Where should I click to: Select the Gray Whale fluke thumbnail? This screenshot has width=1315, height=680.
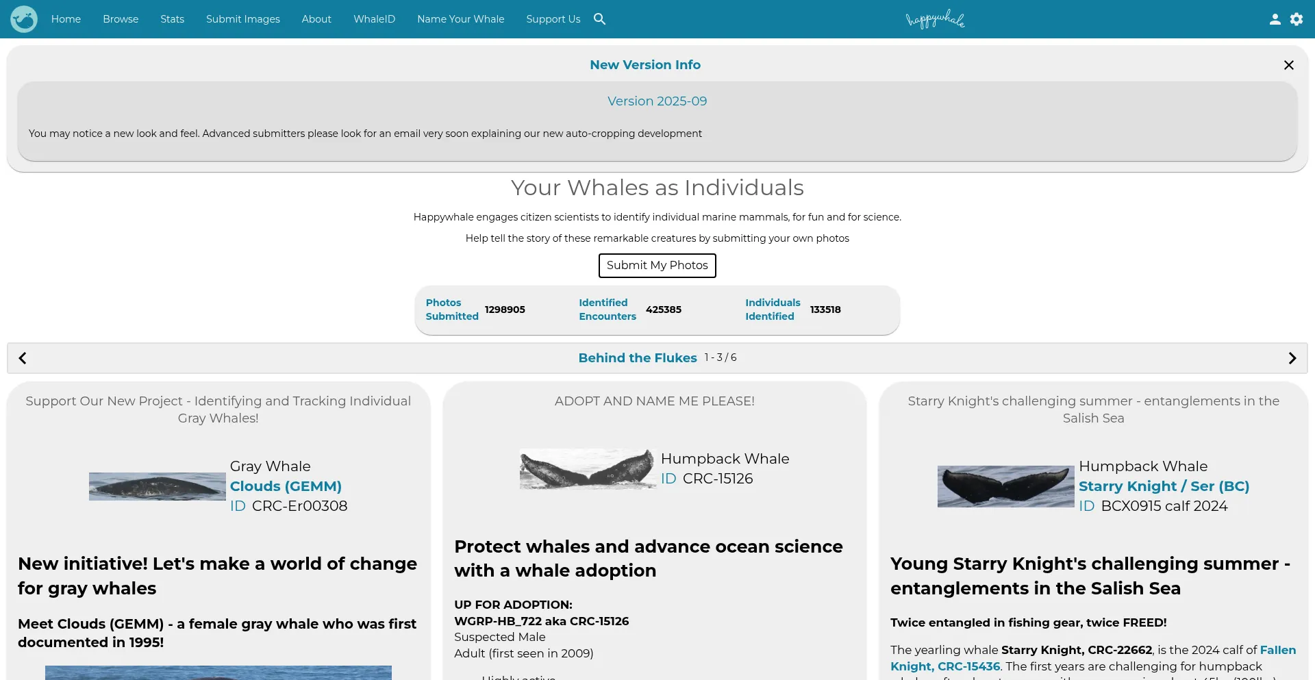pyautogui.click(x=157, y=486)
